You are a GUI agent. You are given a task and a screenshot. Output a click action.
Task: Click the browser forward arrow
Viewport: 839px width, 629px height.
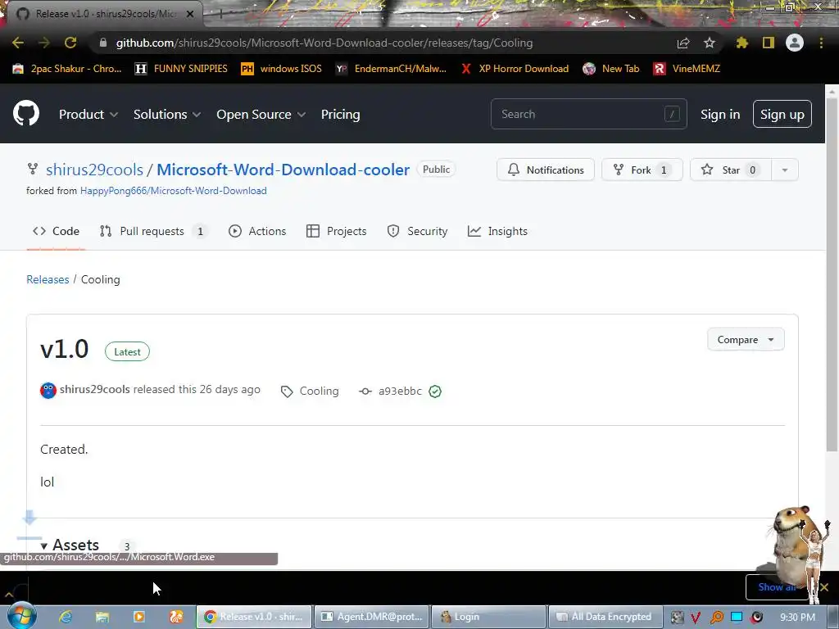(x=44, y=43)
